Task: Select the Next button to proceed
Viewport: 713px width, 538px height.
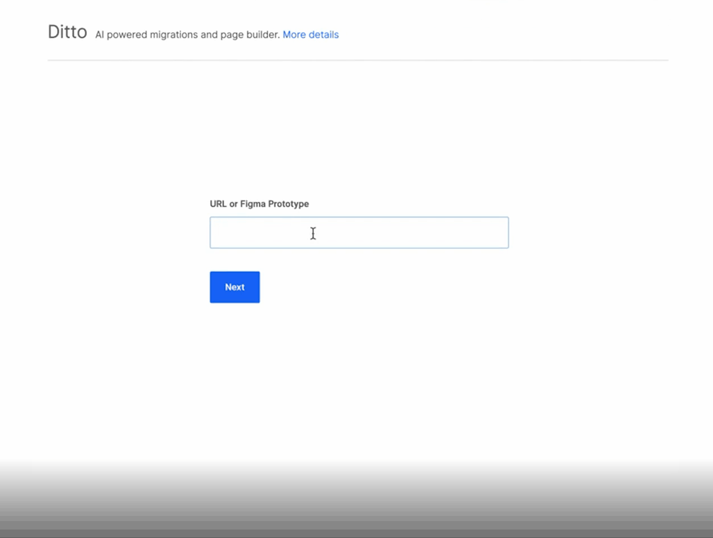Action: (234, 287)
